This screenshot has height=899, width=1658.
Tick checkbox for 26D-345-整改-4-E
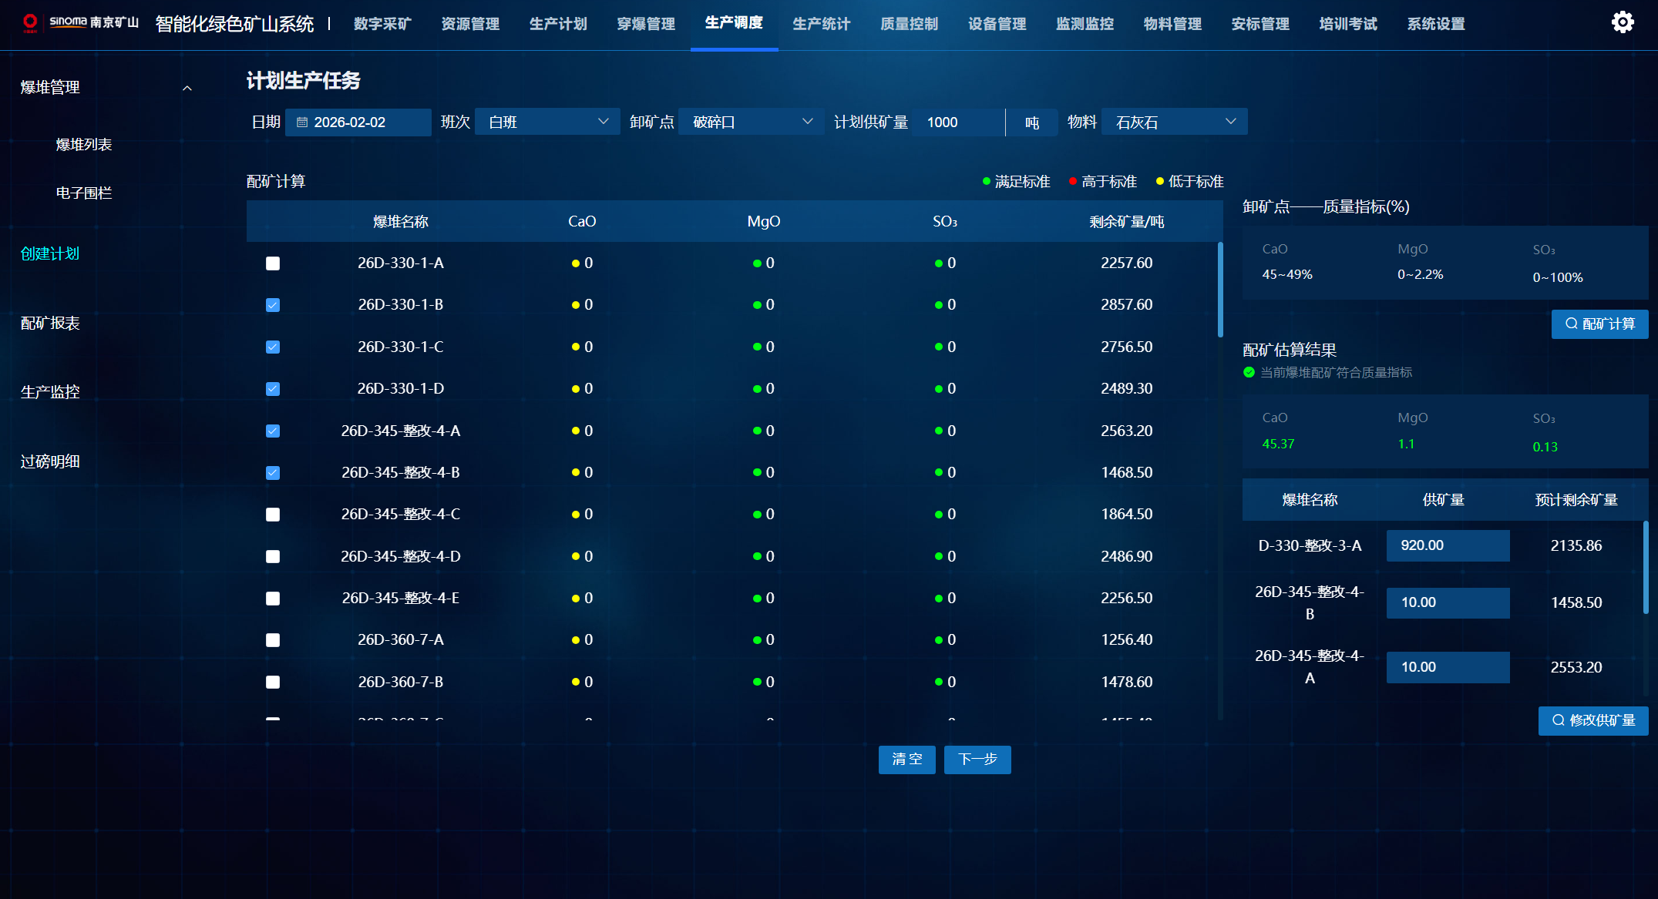tap(273, 599)
